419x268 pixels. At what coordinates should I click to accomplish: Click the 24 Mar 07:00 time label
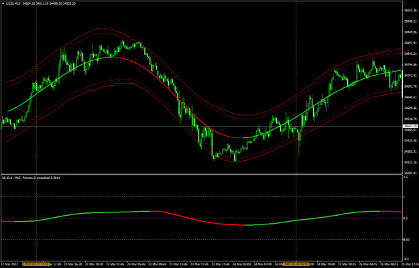pyautogui.click(x=263, y=264)
